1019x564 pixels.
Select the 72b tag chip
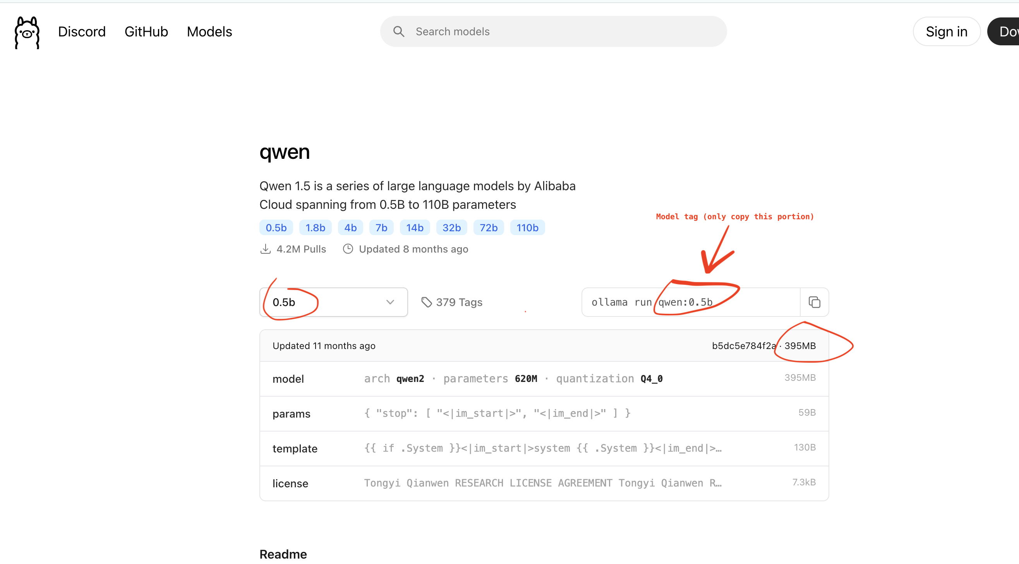coord(489,228)
